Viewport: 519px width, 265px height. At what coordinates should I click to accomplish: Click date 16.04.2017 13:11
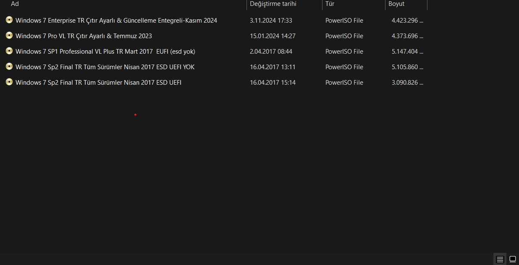tap(273, 67)
